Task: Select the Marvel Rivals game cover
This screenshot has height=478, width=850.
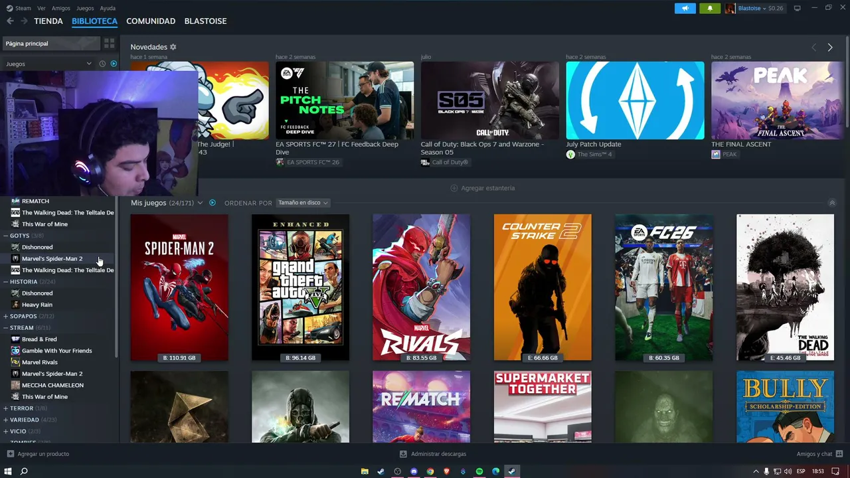Action: tap(422, 287)
